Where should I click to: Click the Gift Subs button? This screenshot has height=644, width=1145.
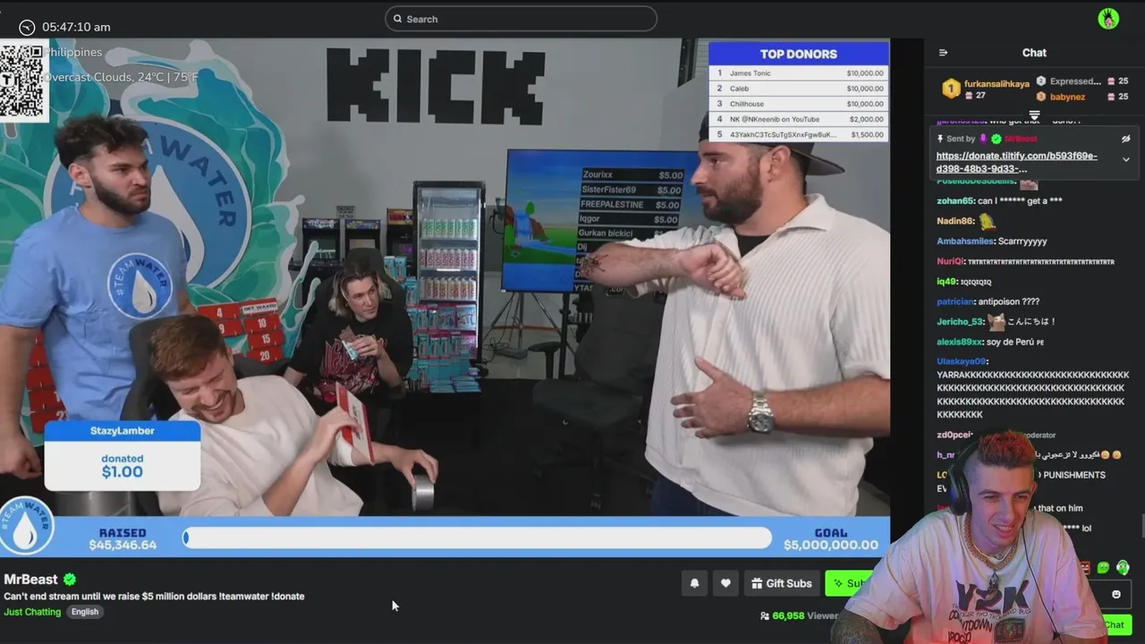[782, 583]
